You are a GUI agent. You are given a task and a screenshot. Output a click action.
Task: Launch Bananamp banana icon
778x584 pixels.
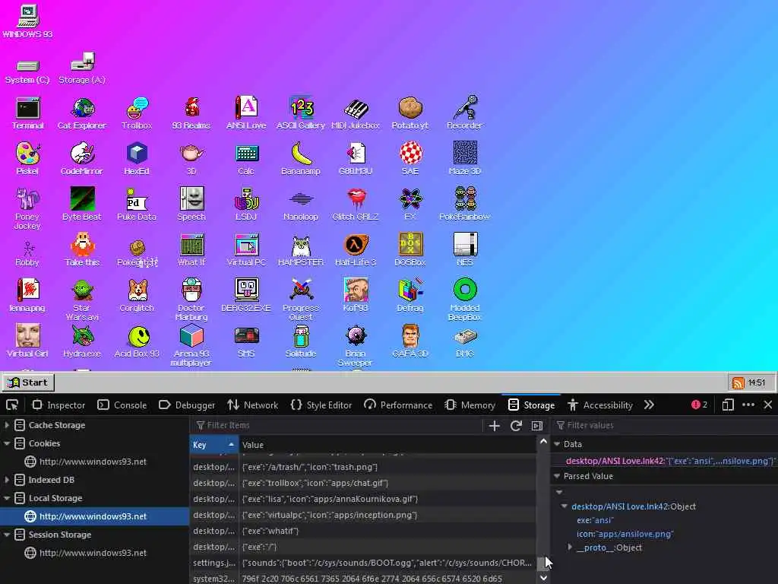coord(301,159)
